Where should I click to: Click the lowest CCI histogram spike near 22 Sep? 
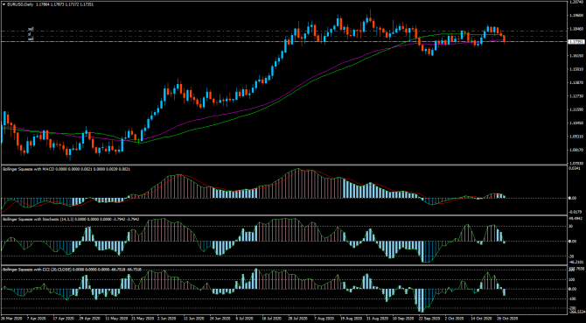pos(422,300)
